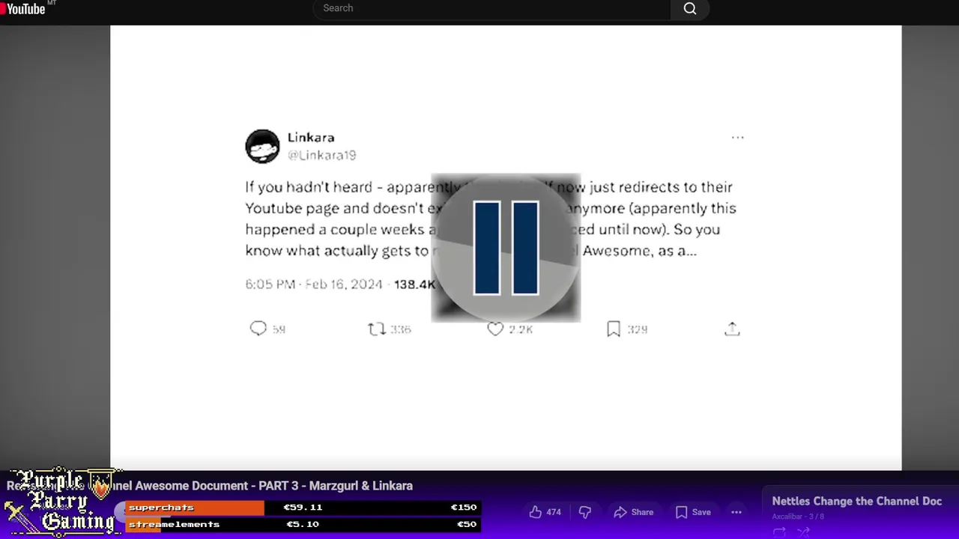Click the streamelements goal bar
This screenshot has width=959, height=539.
pos(302,524)
